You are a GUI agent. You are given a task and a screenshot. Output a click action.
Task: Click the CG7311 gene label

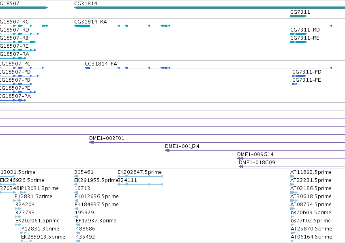(x=300, y=12)
